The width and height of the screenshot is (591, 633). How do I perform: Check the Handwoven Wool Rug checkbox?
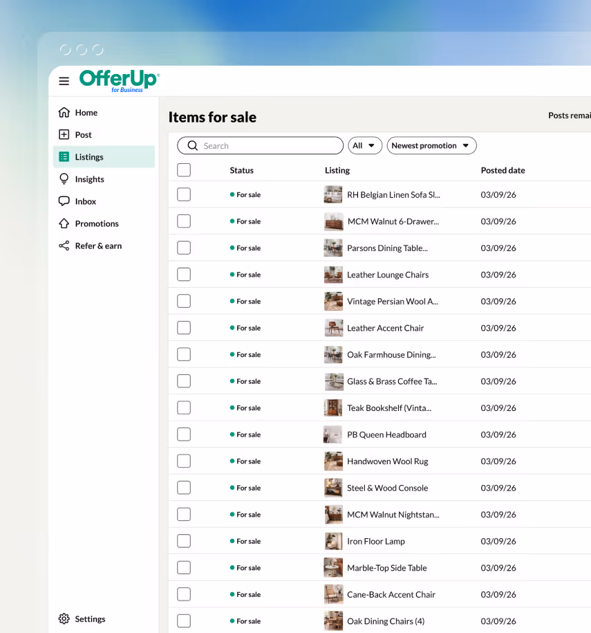184,461
